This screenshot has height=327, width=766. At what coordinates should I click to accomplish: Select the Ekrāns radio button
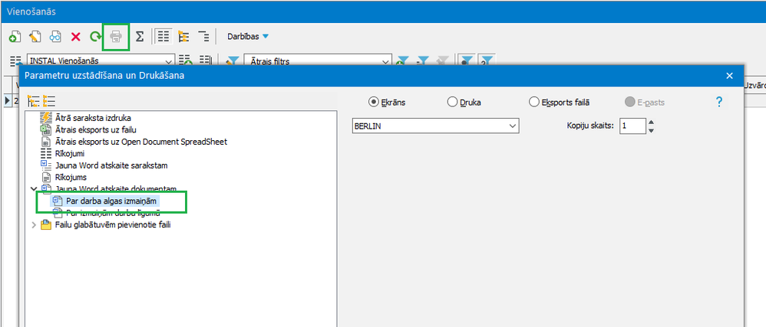(374, 103)
